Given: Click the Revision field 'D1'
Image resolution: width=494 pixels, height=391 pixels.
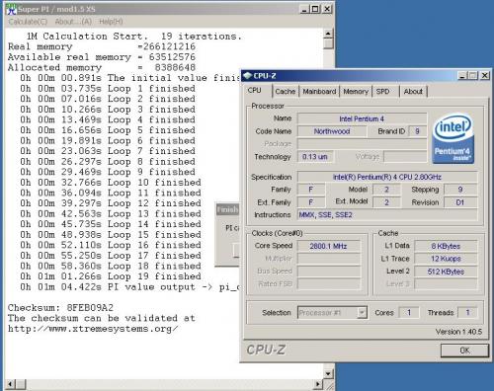Looking at the screenshot, I should coord(460,202).
